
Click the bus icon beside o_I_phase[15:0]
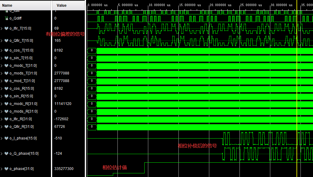pos(6,138)
